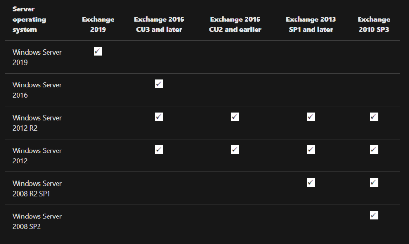The height and width of the screenshot is (244, 409).
Task: Click the Exchange 2016 CU3 checkmark for Windows Server 2016
Action: click(159, 84)
